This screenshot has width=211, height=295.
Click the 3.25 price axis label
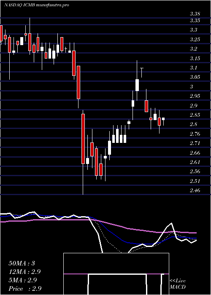coord(195,40)
